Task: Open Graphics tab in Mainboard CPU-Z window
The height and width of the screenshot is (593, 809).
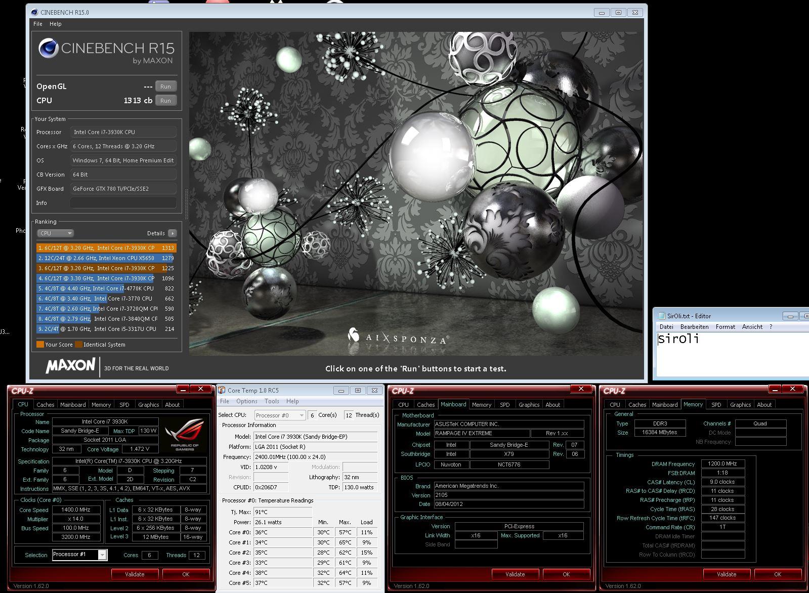Action: tap(529, 405)
